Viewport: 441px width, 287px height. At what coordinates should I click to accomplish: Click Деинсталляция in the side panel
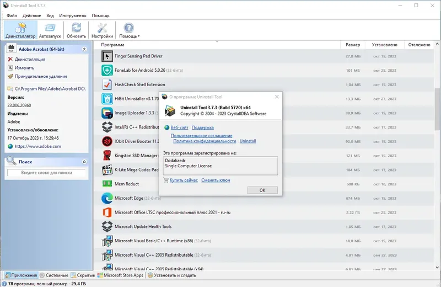(x=30, y=59)
